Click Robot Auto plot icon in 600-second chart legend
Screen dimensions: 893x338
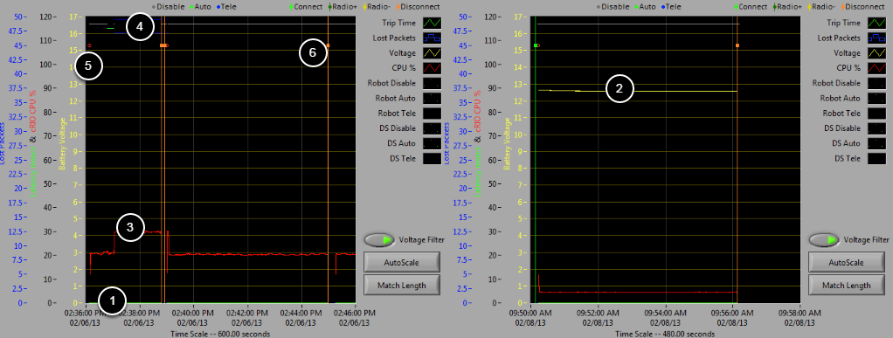coord(433,98)
